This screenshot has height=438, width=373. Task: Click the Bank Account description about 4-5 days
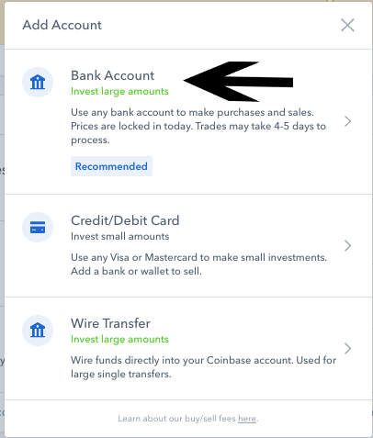[x=198, y=126]
